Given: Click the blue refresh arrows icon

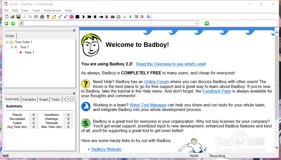Looking at the screenshot, I should pos(148,17).
